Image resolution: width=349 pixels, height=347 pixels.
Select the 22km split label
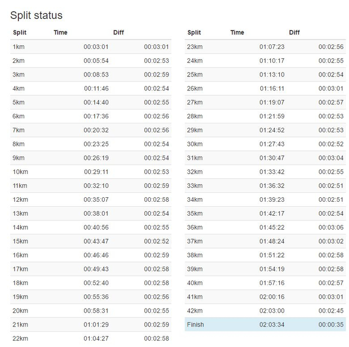pos(20,339)
